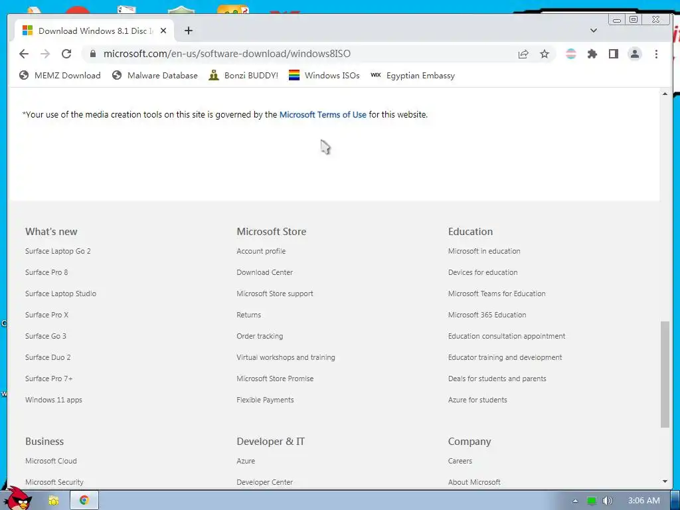Open Microsoft Store support link

[275, 294]
